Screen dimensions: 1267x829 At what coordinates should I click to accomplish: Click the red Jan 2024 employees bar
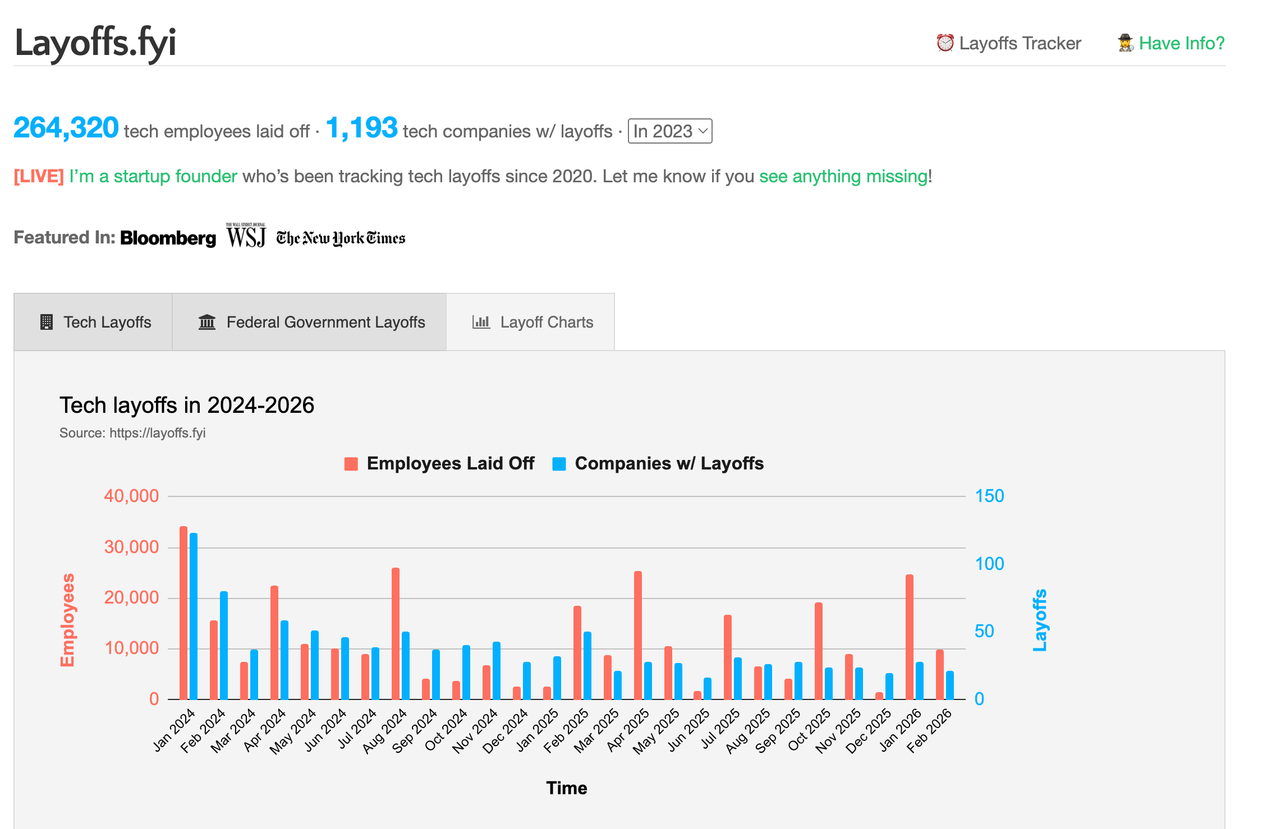pos(183,612)
